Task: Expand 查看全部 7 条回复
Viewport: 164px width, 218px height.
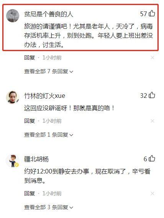Action: click(49, 71)
